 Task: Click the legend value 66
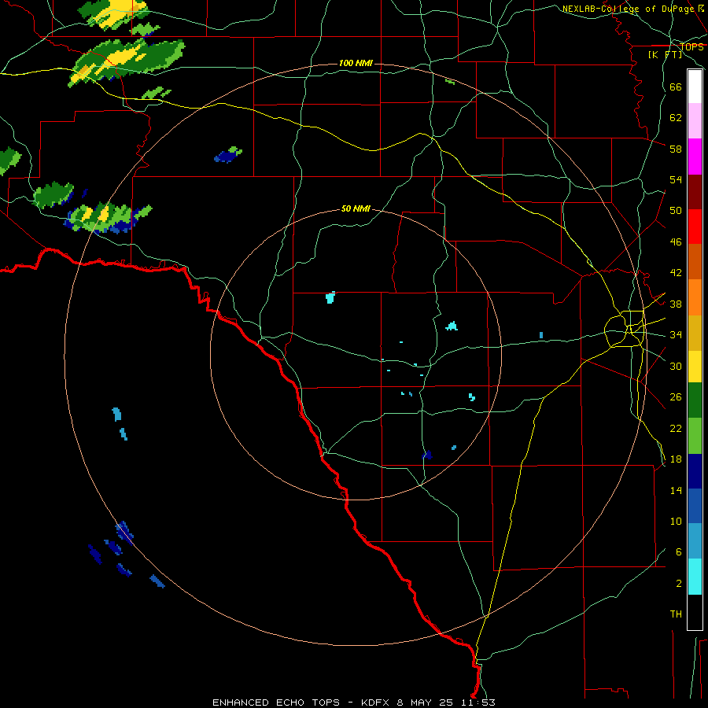tap(676, 87)
